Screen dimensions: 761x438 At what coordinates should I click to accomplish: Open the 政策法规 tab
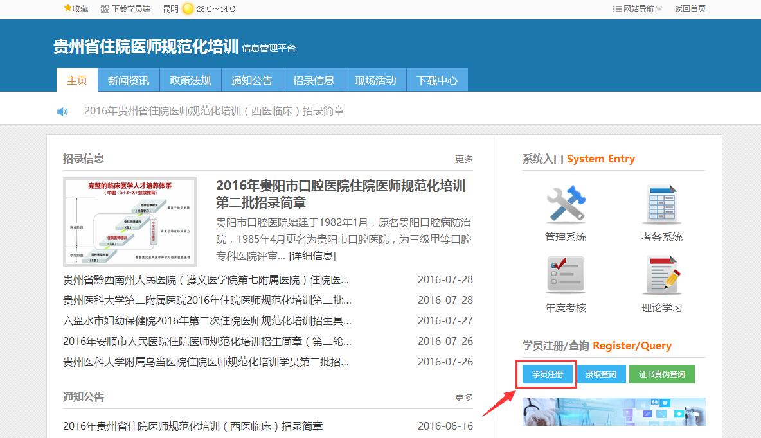(x=190, y=80)
